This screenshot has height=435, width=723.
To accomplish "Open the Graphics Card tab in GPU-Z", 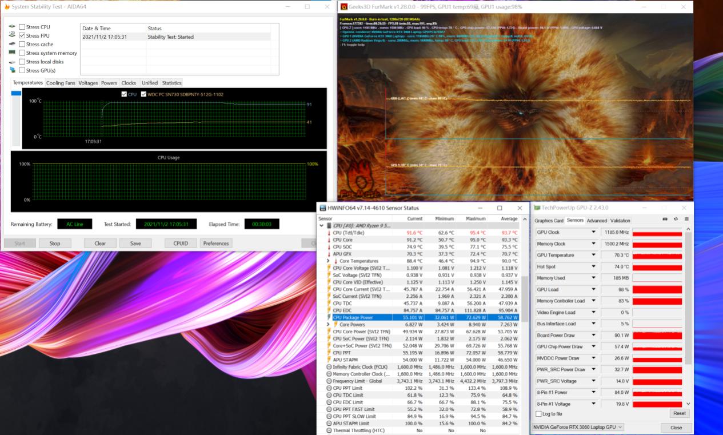I will (x=549, y=221).
